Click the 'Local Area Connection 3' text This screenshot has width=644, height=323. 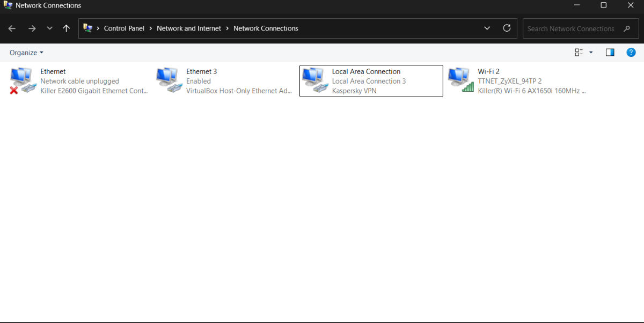(x=369, y=81)
